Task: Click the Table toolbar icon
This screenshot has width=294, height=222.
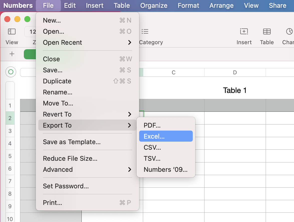Action: [x=267, y=31]
